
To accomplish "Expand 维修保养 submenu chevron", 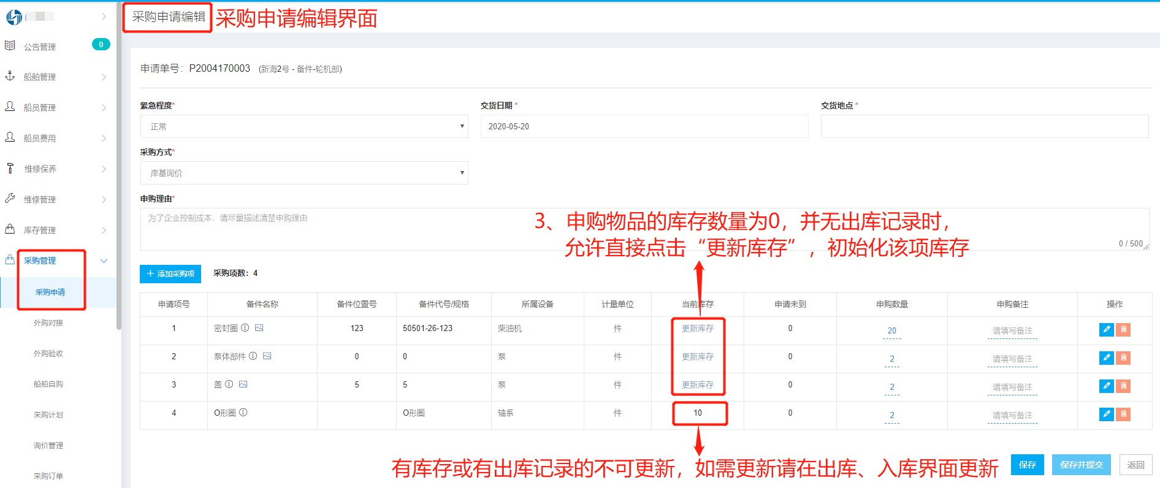I will 104,169.
